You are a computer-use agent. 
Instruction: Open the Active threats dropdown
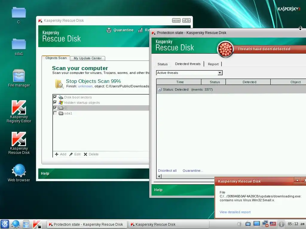coord(220,73)
